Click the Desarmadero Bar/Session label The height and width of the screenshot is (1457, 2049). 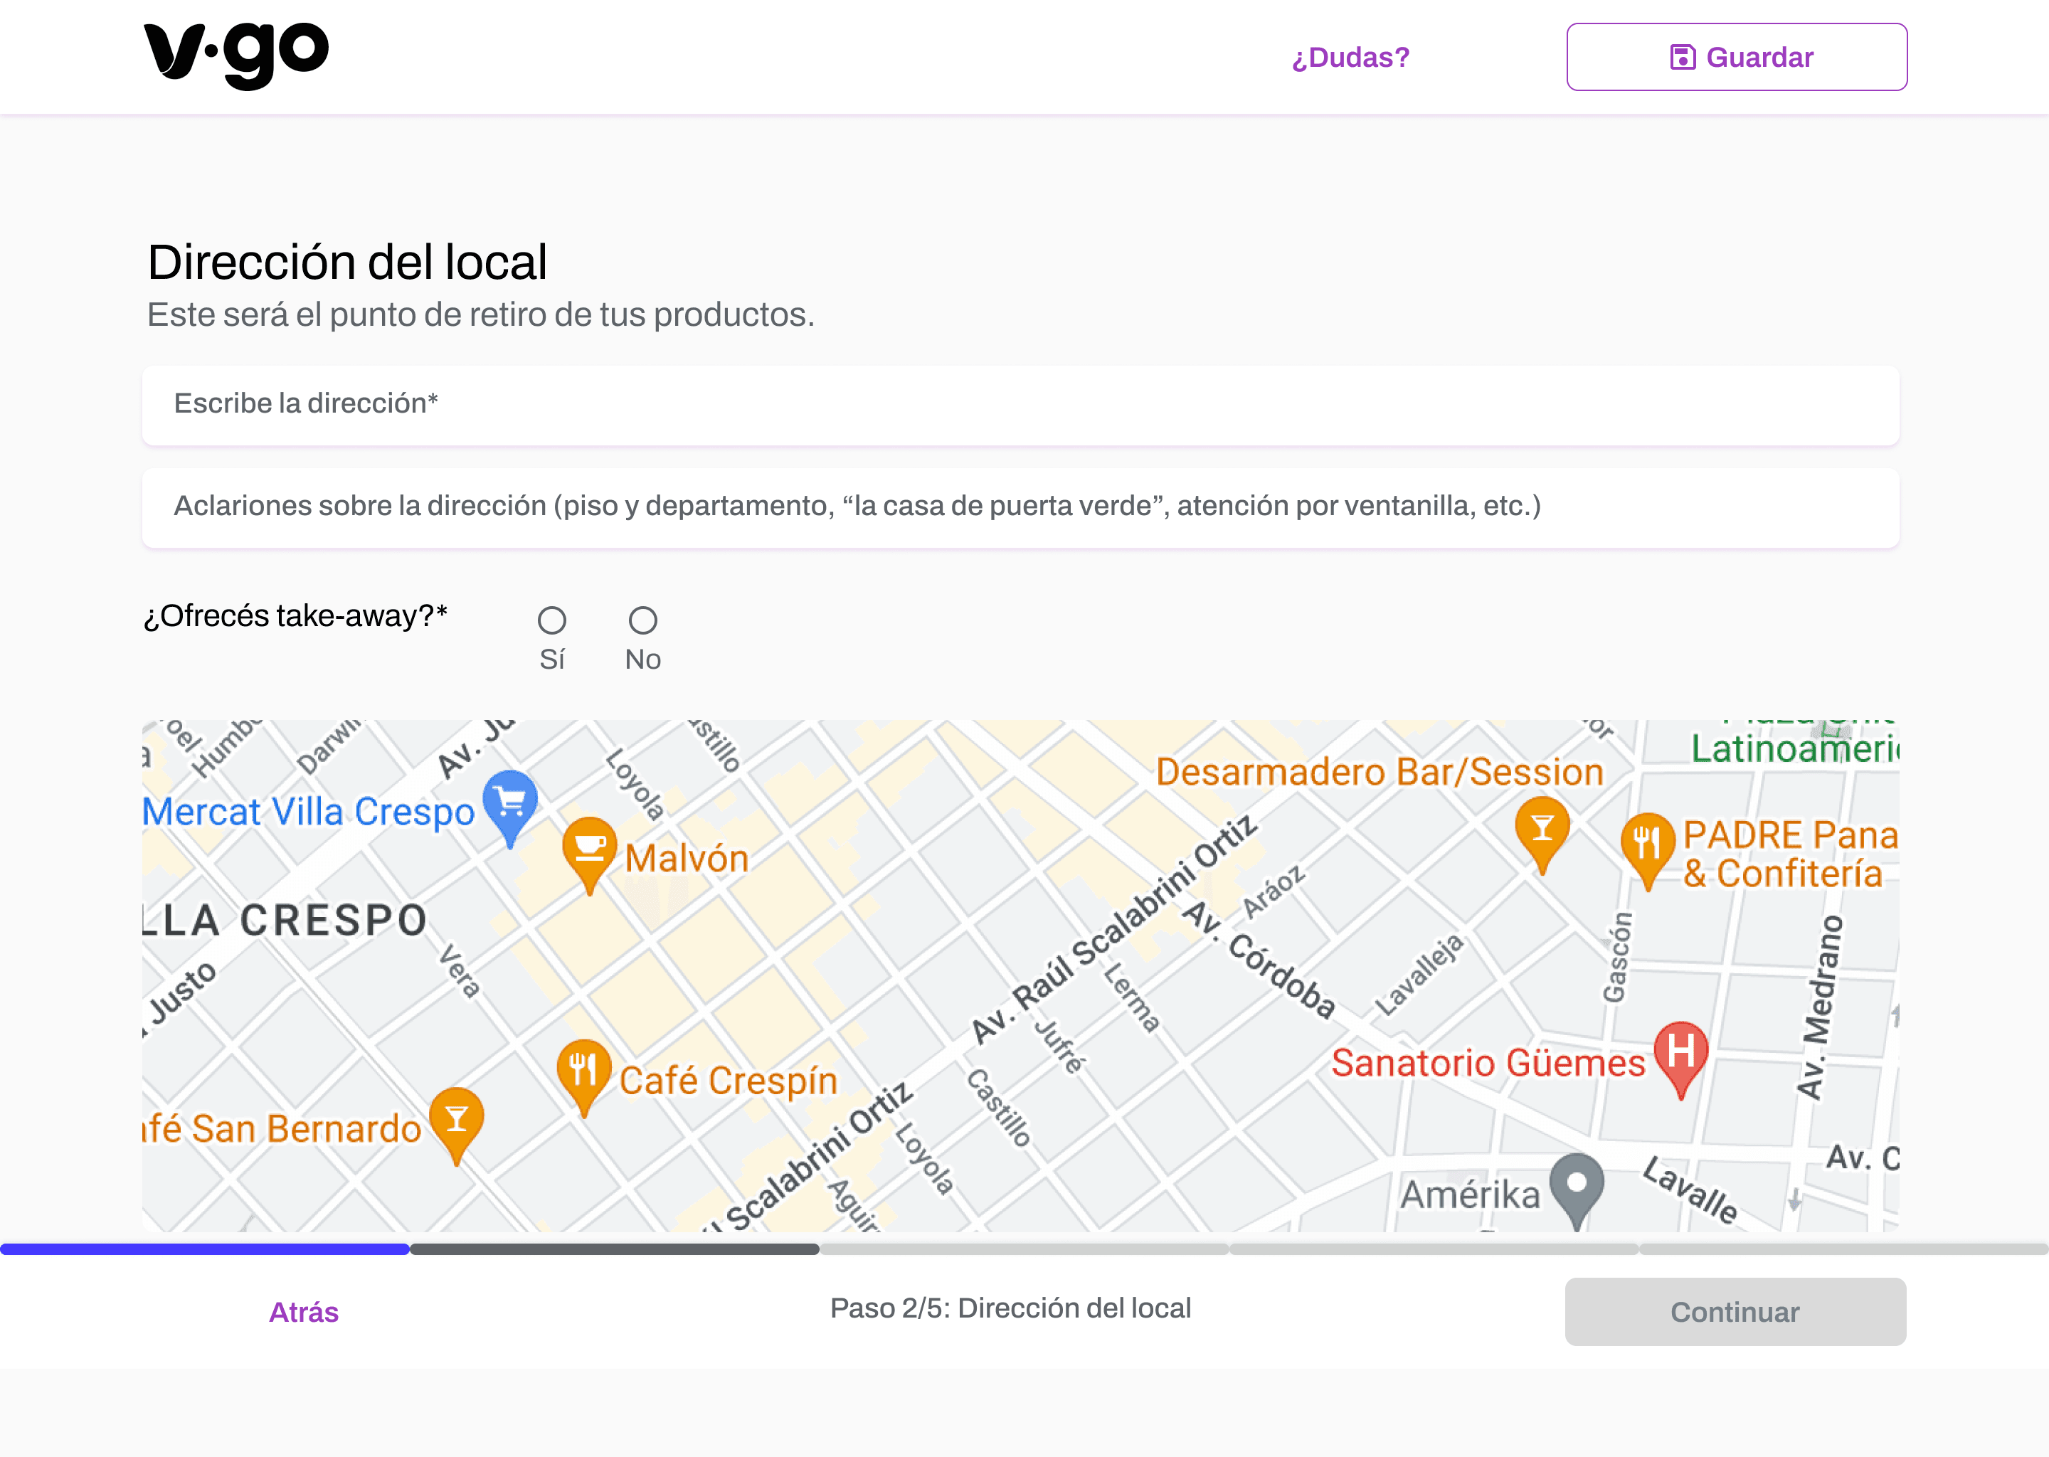point(1380,773)
